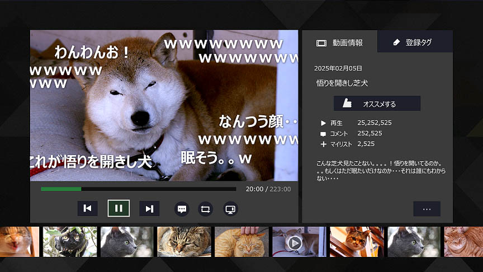Click the thumbs-up icon on オススメする
This screenshot has height=272, width=483.
click(x=347, y=103)
